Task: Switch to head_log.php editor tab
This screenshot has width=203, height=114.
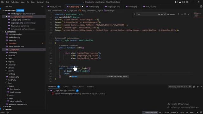Action: tap(55, 7)
